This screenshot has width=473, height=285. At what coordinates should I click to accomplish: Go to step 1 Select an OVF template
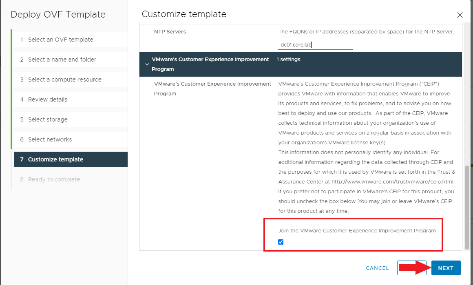pyautogui.click(x=71, y=40)
